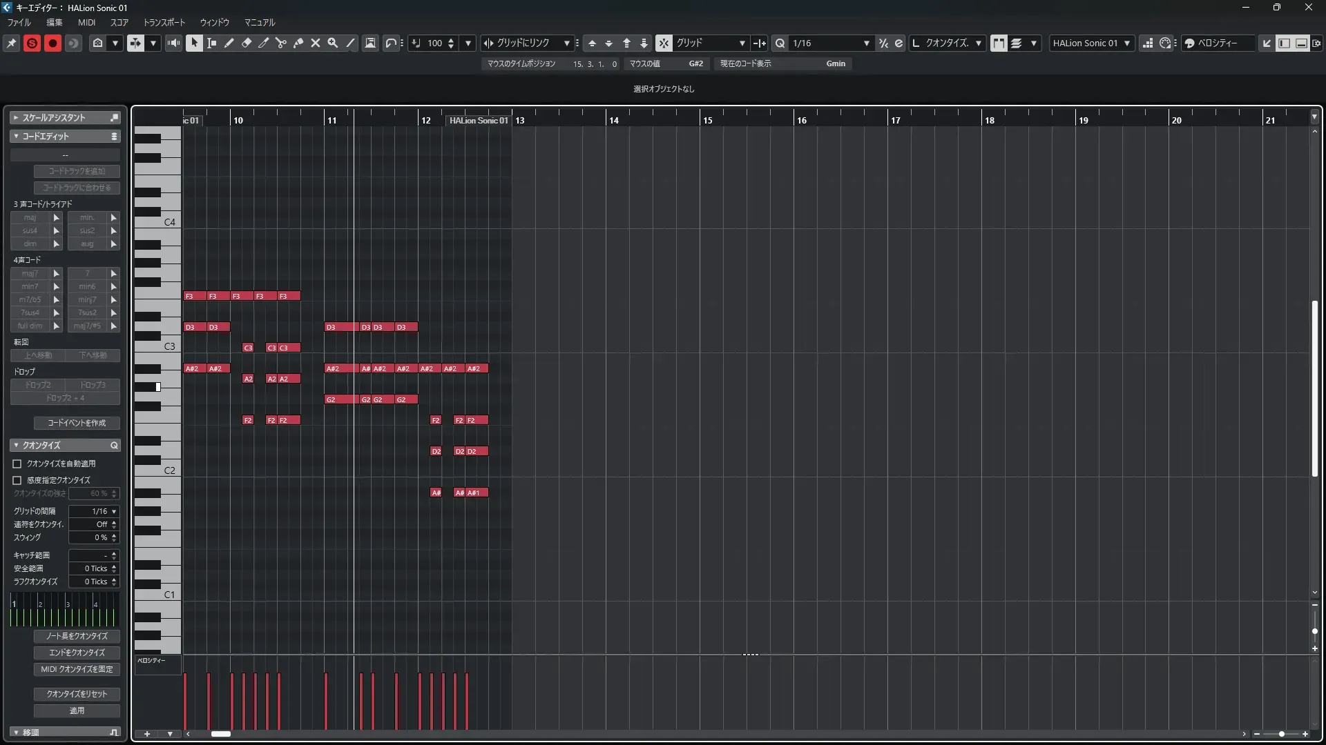Enable auto-apply quantize checkbox
Image resolution: width=1326 pixels, height=745 pixels.
(x=17, y=464)
